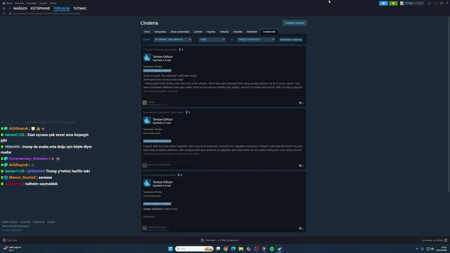Open the TUTMAC navigation tab
Viewport: 450px width, 253px height.
click(x=80, y=8)
